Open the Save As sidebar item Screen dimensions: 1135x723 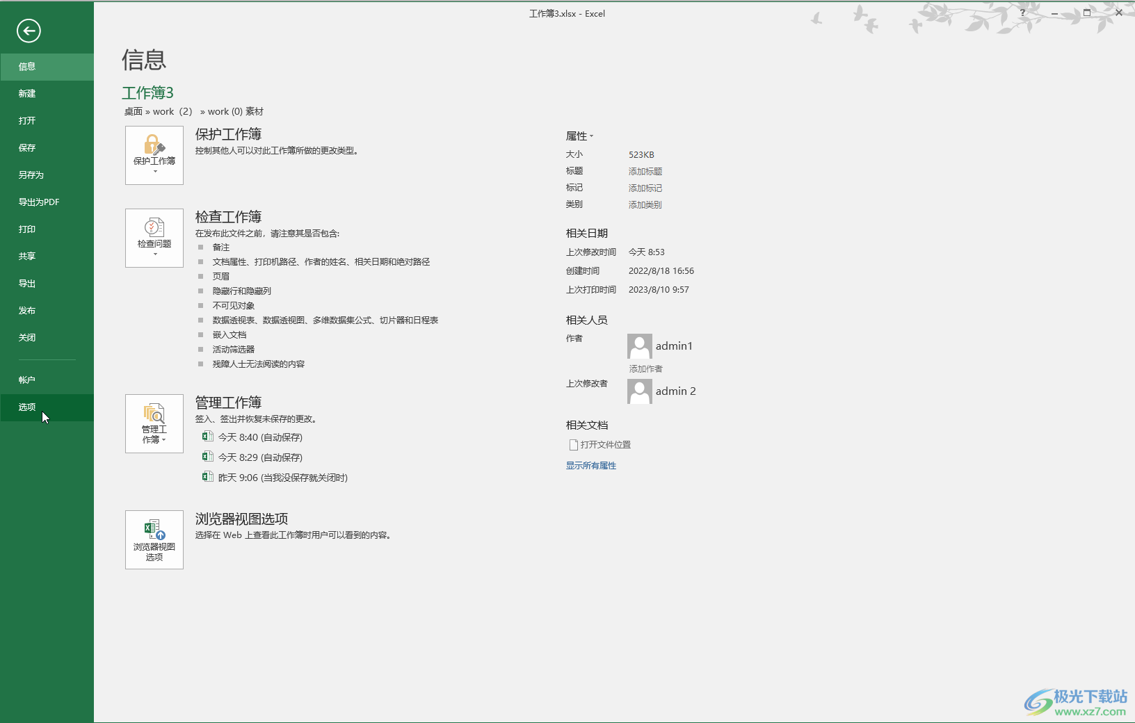(31, 175)
